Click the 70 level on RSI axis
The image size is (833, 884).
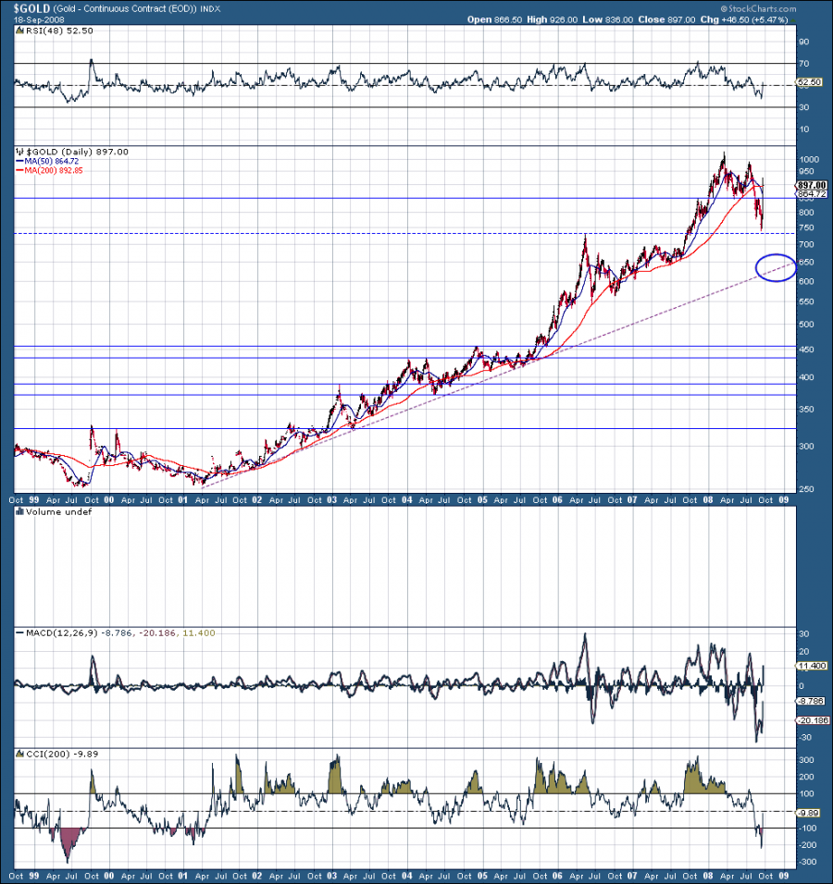(x=803, y=64)
